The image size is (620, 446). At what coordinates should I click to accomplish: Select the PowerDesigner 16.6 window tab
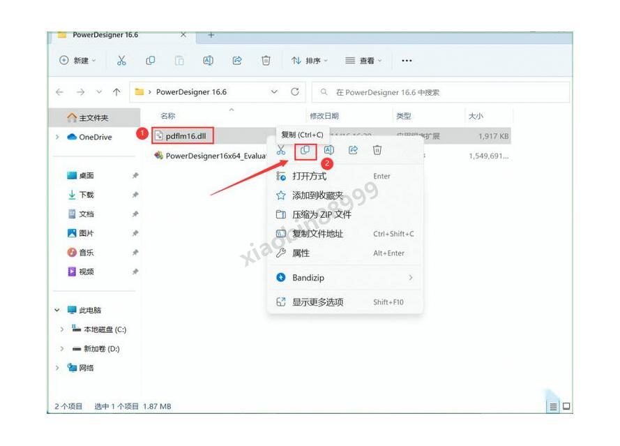(123, 35)
